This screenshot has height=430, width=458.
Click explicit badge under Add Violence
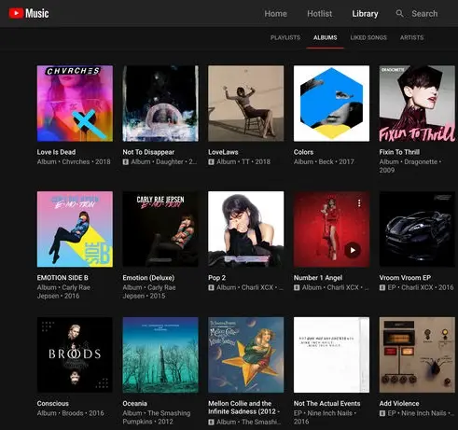pyautogui.click(x=382, y=413)
